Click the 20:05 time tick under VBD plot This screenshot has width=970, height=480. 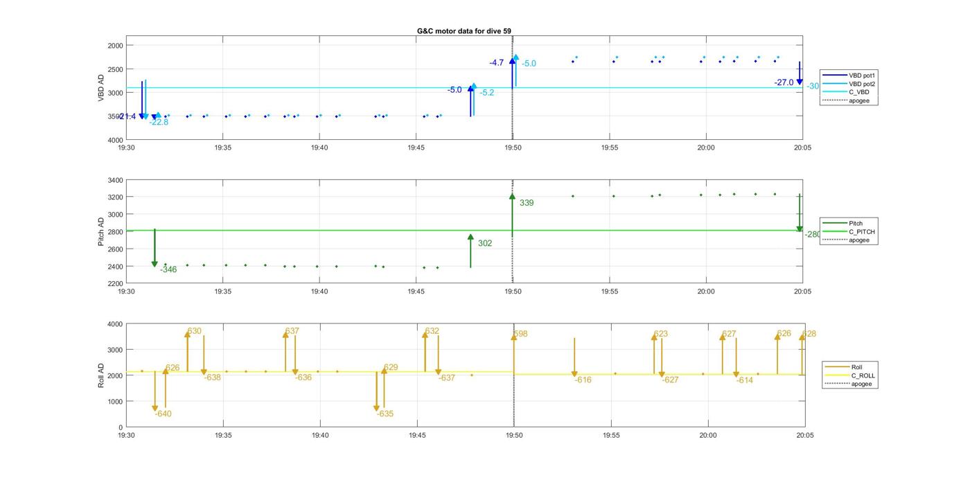coord(803,147)
